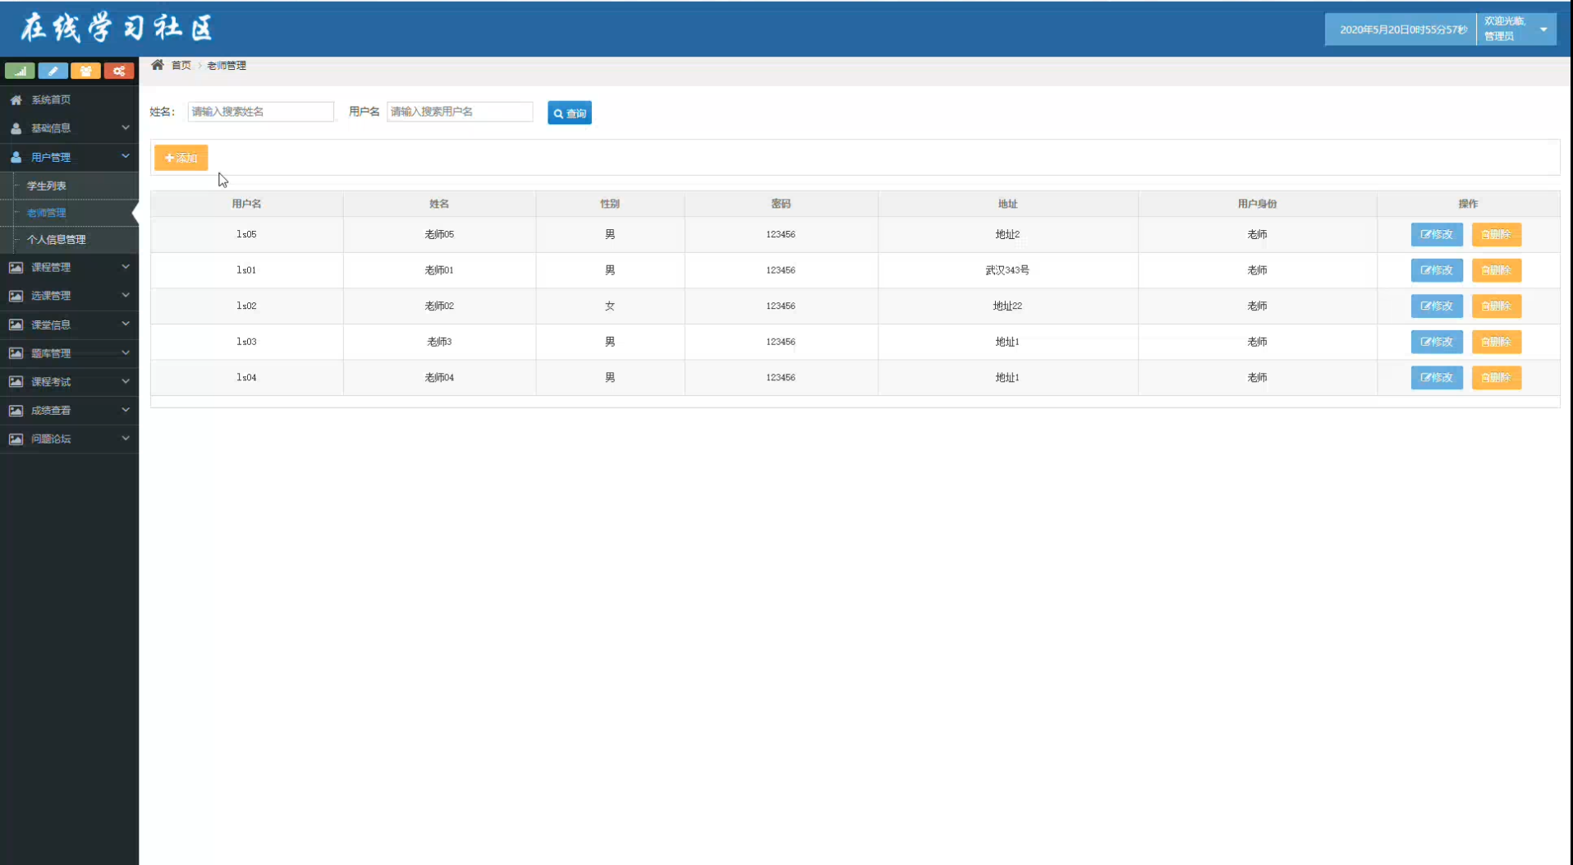Click 修改 for teacher ls03

1437,342
